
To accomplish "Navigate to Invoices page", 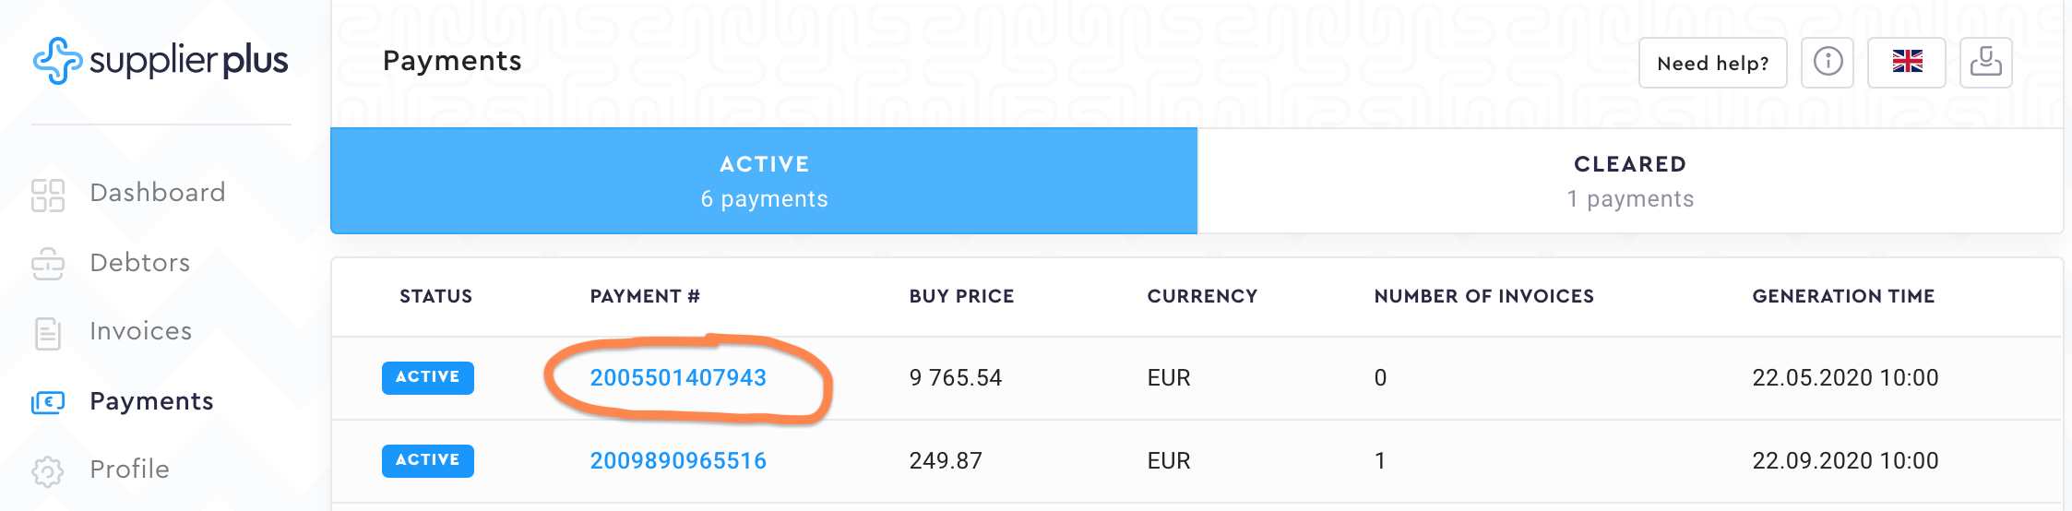I will click(x=141, y=331).
